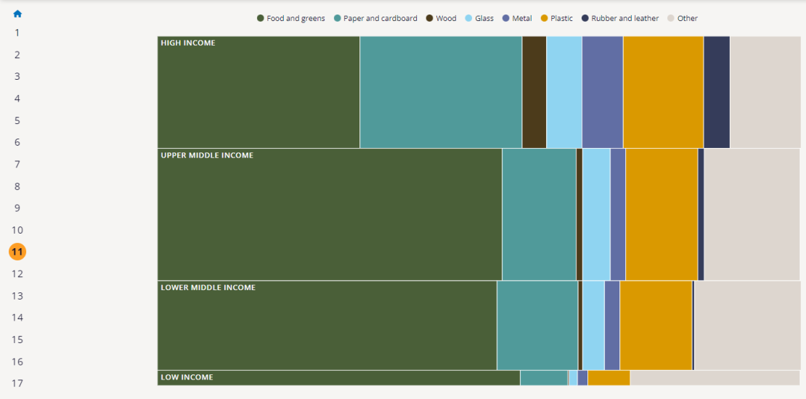Click the Upper Middle Income plastic segment
The height and width of the screenshot is (399, 806).
coord(661,214)
